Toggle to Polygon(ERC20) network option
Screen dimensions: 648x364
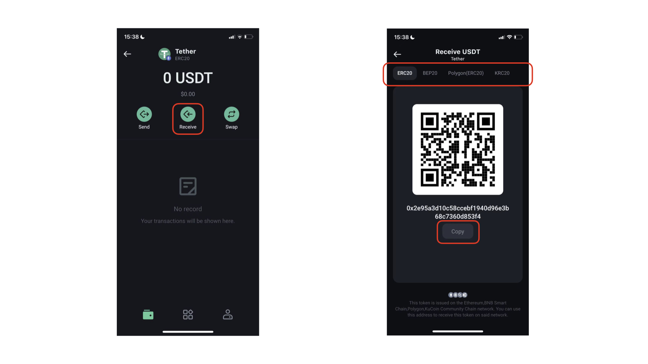pos(465,73)
